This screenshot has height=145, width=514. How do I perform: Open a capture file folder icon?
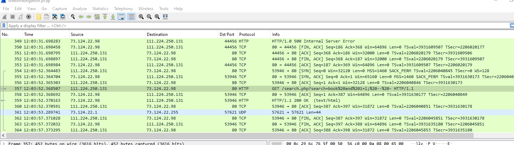coord(39,17)
